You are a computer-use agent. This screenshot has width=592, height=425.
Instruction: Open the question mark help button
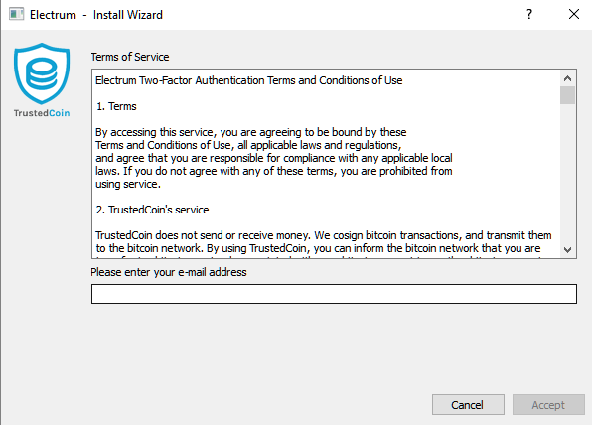(529, 14)
